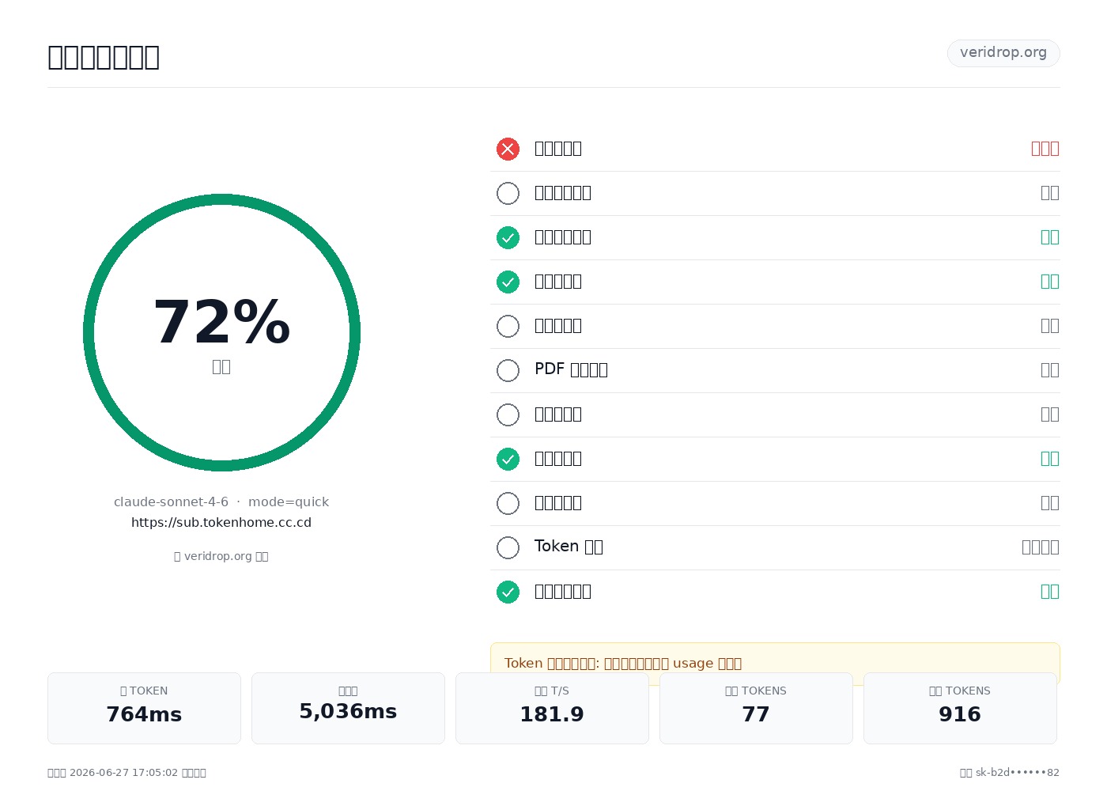1107x791 pixels.
Task: Click the green checkmark directly below the red X row's empty circle
Action: pyautogui.click(x=508, y=237)
